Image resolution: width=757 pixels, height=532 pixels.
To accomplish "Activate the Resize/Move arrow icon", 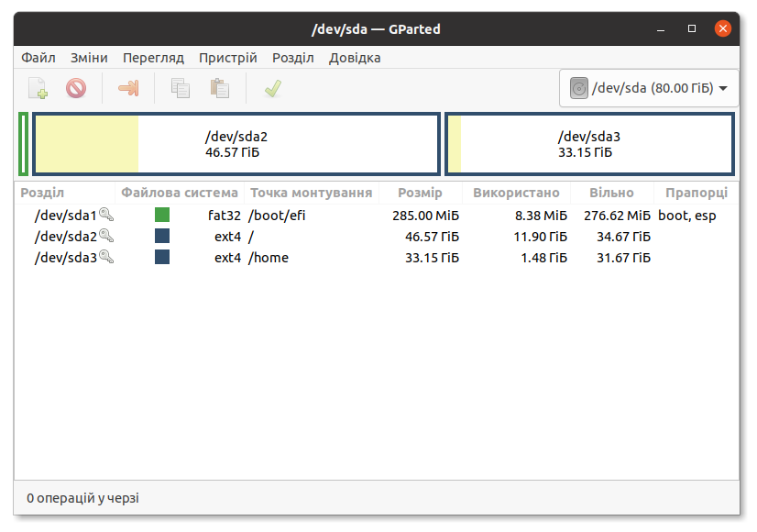I will pos(128,88).
